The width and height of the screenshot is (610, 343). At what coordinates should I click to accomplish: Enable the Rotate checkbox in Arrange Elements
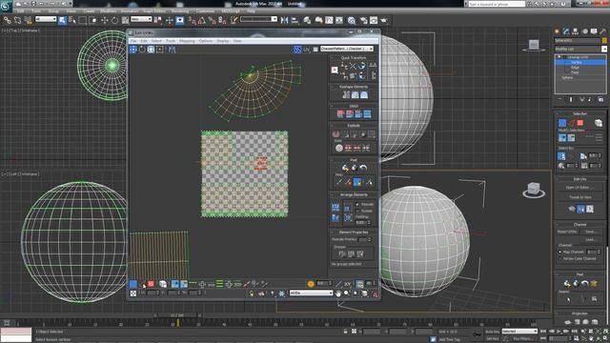(x=357, y=211)
